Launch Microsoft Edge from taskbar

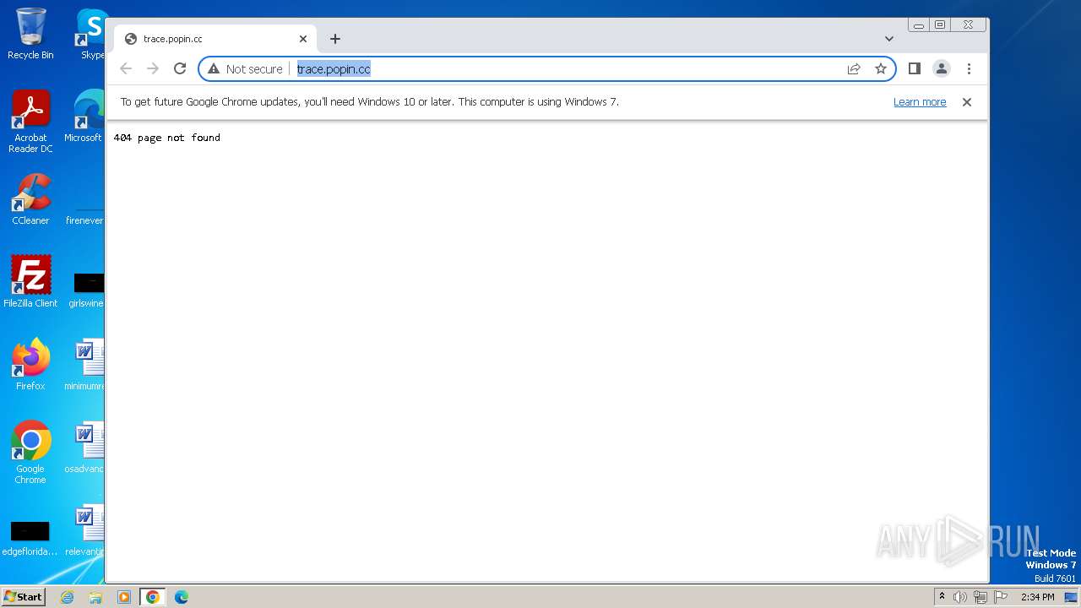182,597
